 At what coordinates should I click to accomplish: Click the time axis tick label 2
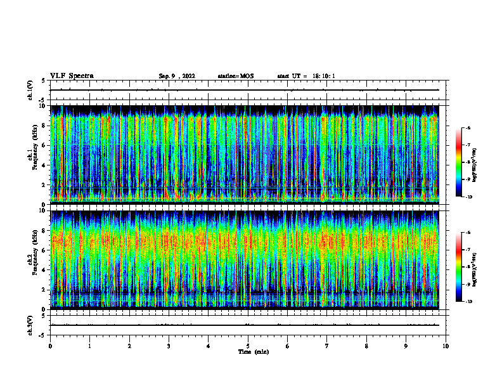pos(129,346)
